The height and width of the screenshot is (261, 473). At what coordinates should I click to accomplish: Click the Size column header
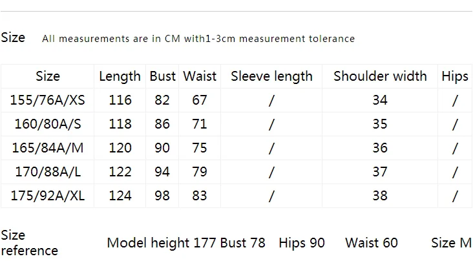coord(48,76)
